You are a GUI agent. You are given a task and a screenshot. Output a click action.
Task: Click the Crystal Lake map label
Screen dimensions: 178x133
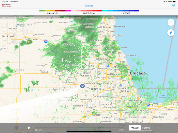click(82, 36)
